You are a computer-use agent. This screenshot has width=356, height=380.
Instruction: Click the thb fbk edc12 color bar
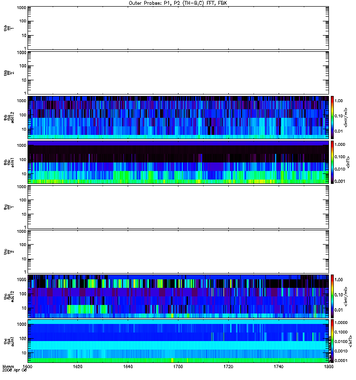tap(332, 117)
